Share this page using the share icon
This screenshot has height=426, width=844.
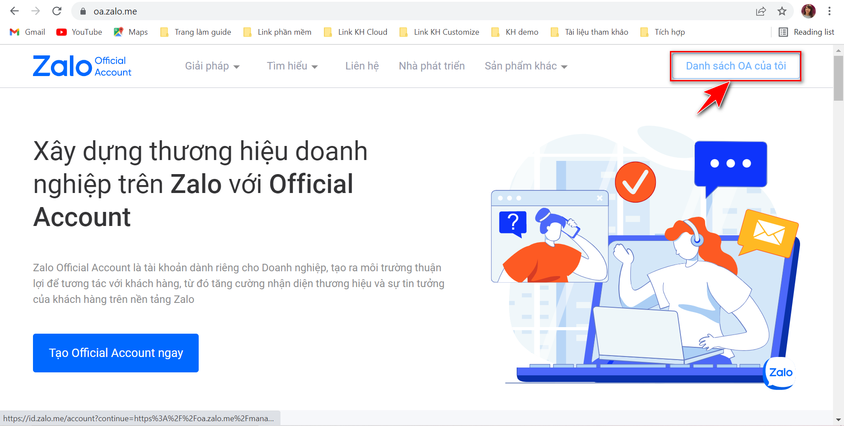pos(761,11)
